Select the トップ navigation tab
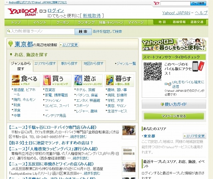This screenshot has height=179, width=213. tap(16, 22)
